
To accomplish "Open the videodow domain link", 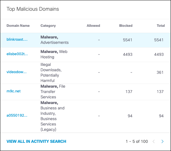I will pos(17,72).
